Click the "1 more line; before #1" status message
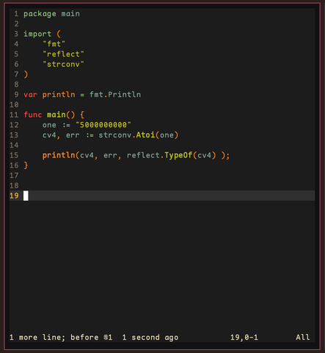Viewport: 325px width, 353px height. (61, 338)
